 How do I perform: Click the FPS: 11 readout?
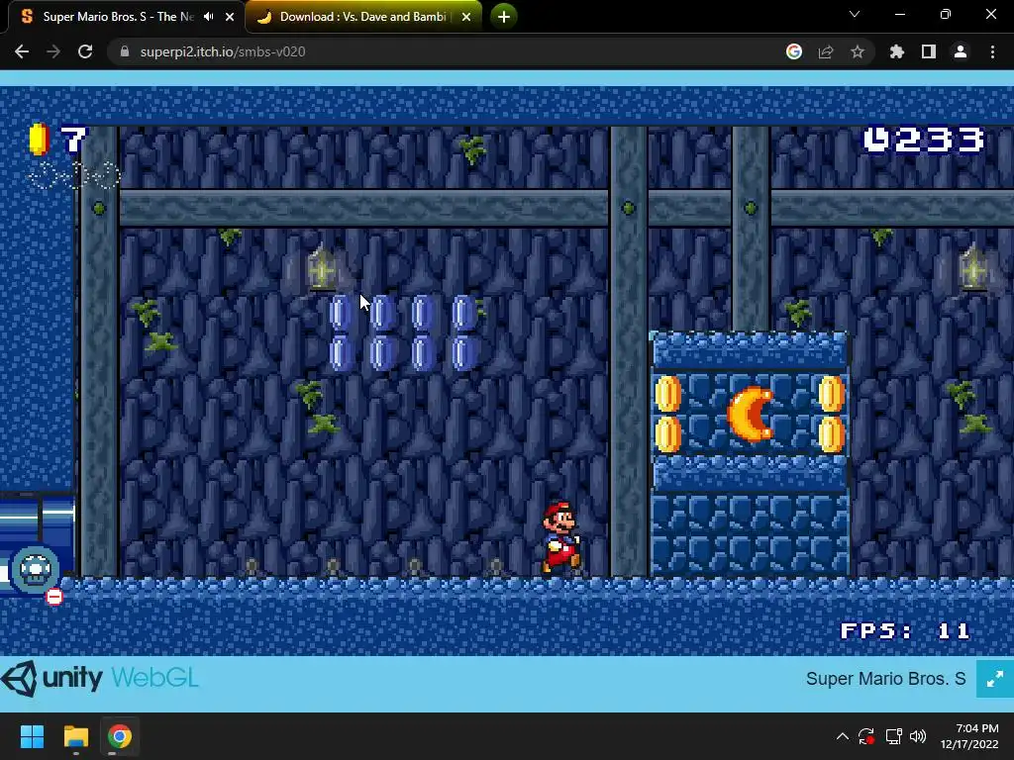[x=905, y=630]
